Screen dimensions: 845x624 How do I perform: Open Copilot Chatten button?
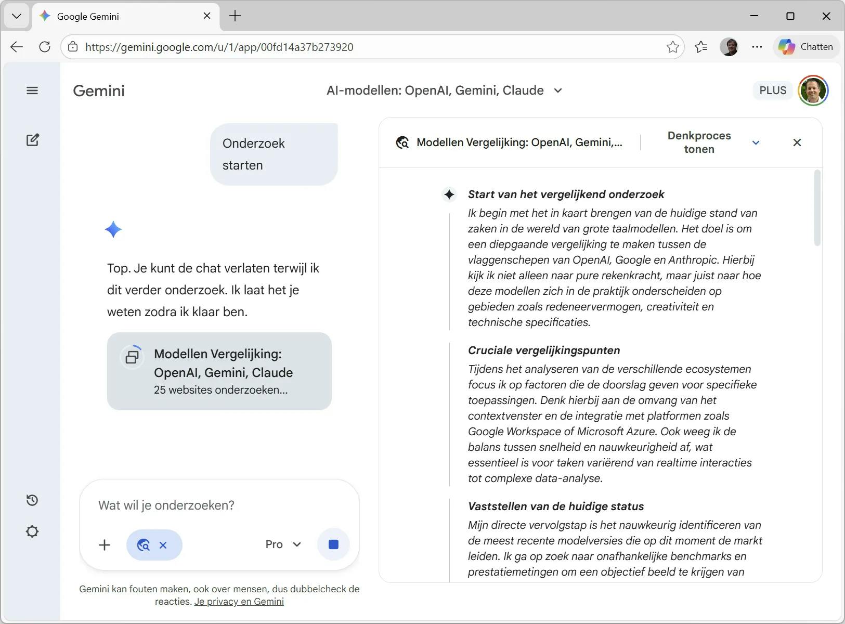[x=806, y=47]
